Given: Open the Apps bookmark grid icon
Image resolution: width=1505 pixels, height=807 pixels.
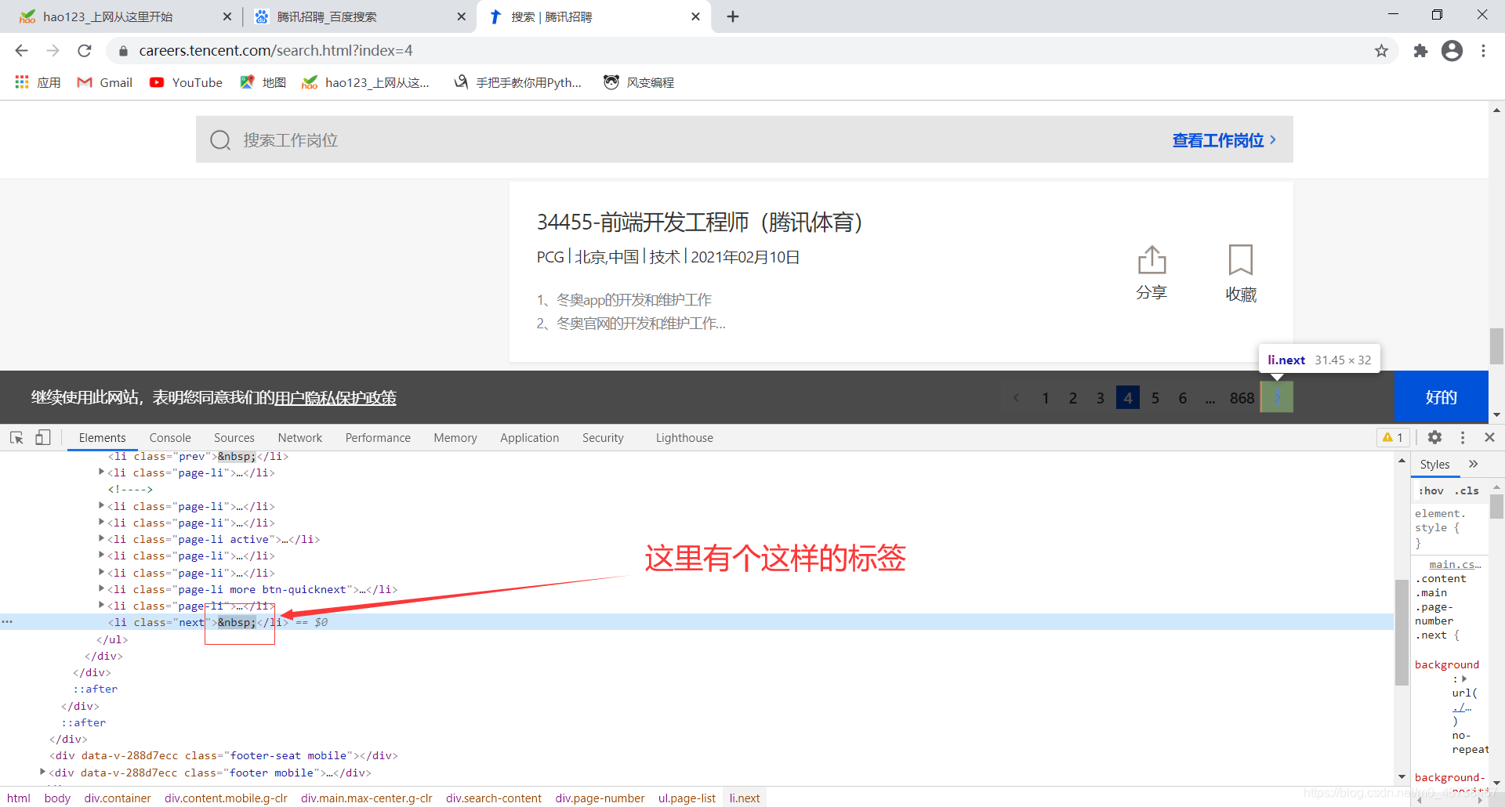Looking at the screenshot, I should [x=22, y=82].
